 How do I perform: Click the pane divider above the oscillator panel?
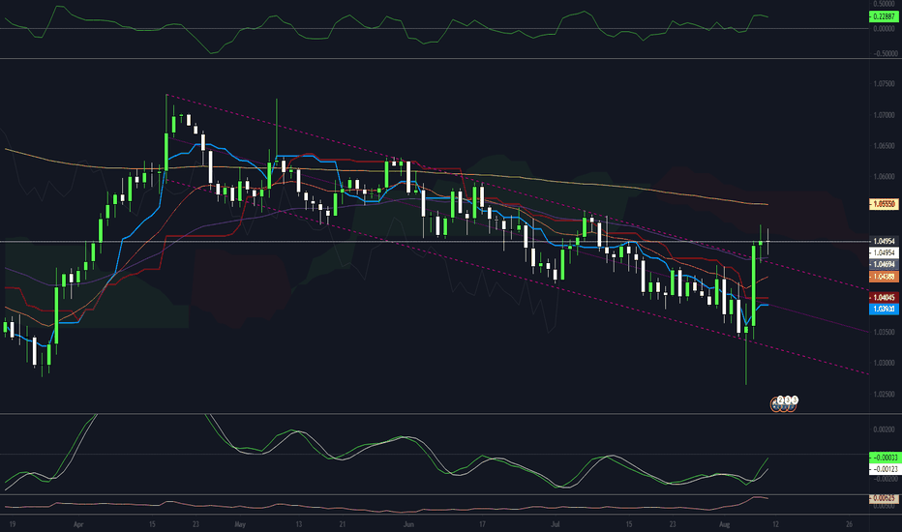click(x=435, y=414)
